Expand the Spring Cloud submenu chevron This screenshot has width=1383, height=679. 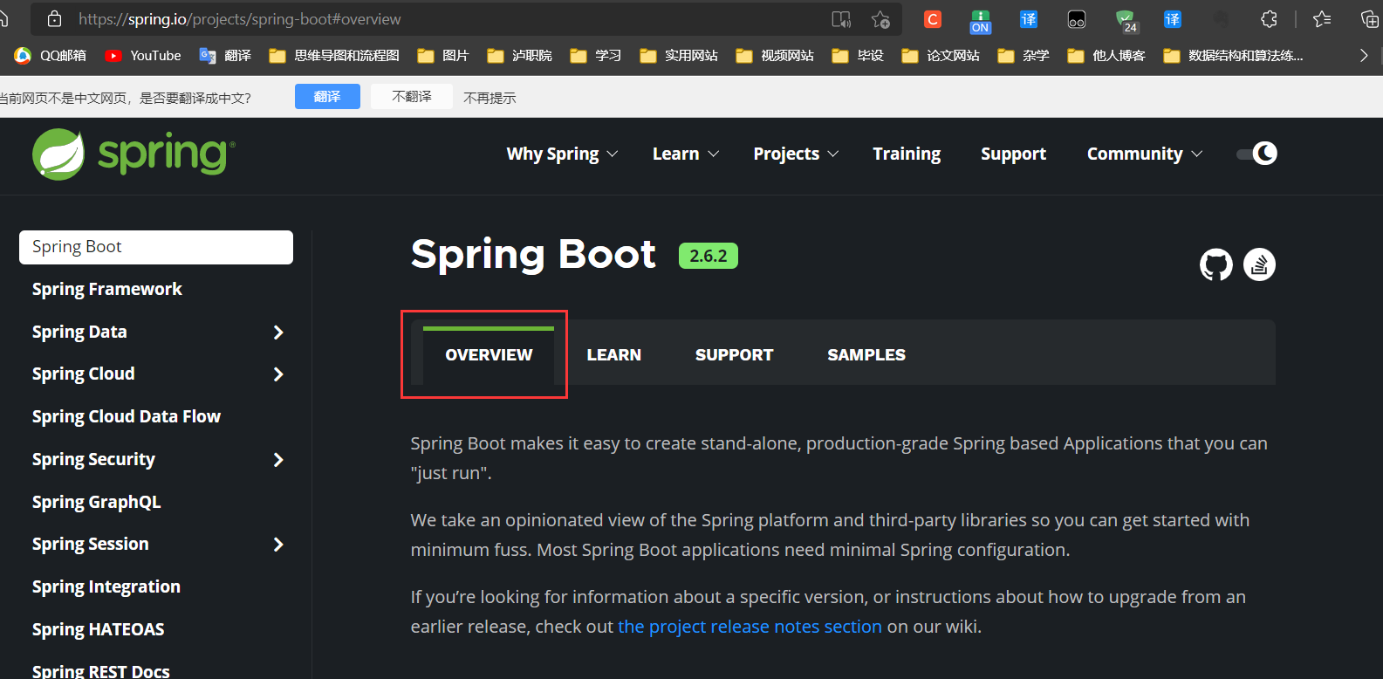click(278, 374)
